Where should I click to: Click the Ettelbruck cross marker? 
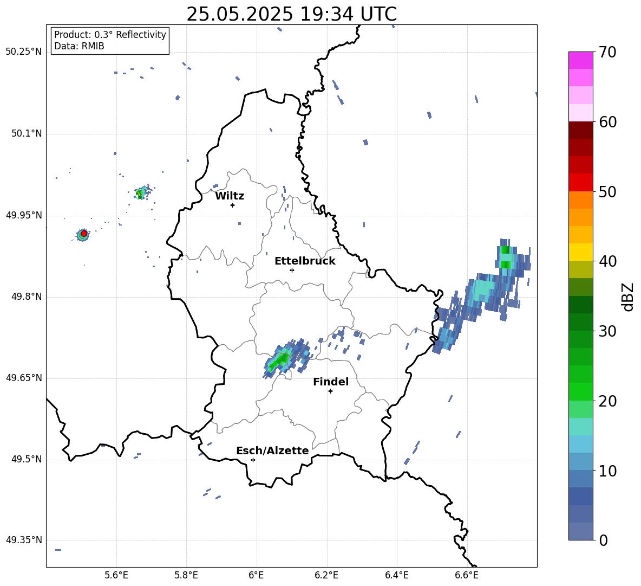pyautogui.click(x=292, y=270)
